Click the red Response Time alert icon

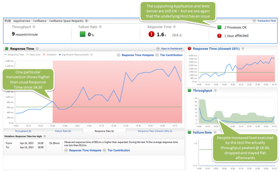coord(151,34)
